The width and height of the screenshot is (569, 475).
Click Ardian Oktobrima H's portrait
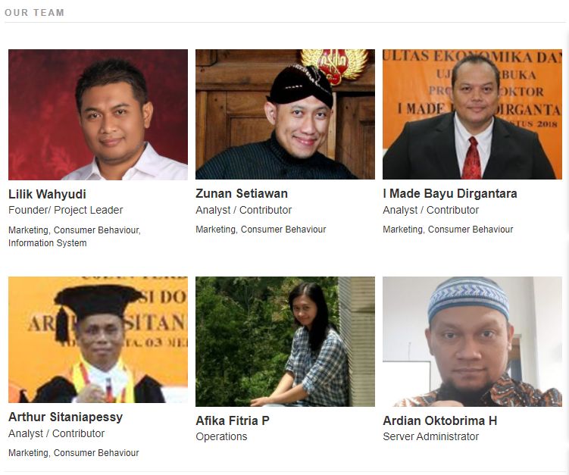tap(472, 342)
